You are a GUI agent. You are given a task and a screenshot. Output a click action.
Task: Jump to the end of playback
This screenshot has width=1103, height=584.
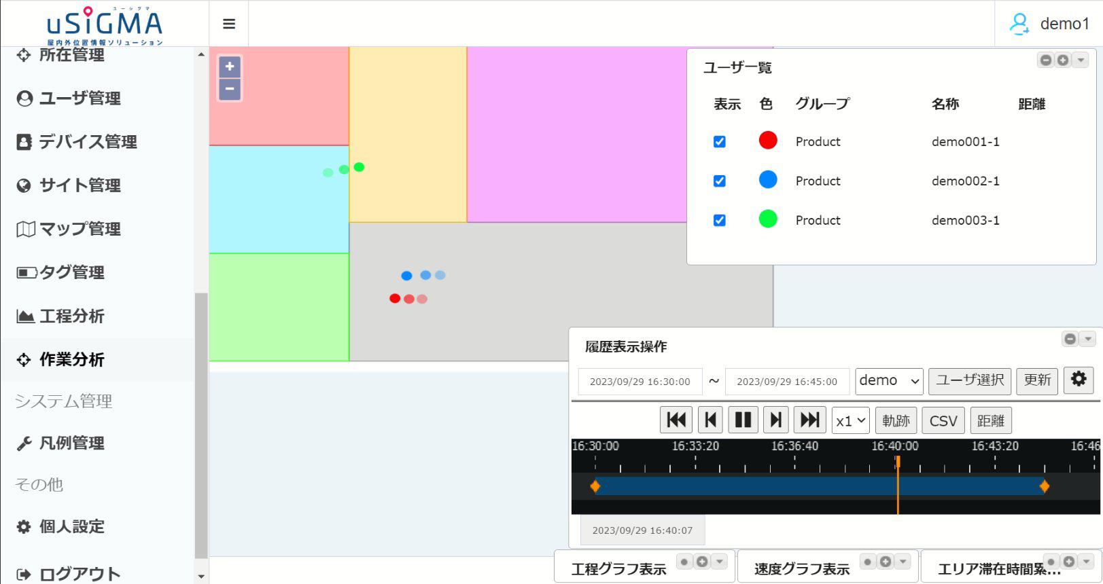pyautogui.click(x=809, y=420)
